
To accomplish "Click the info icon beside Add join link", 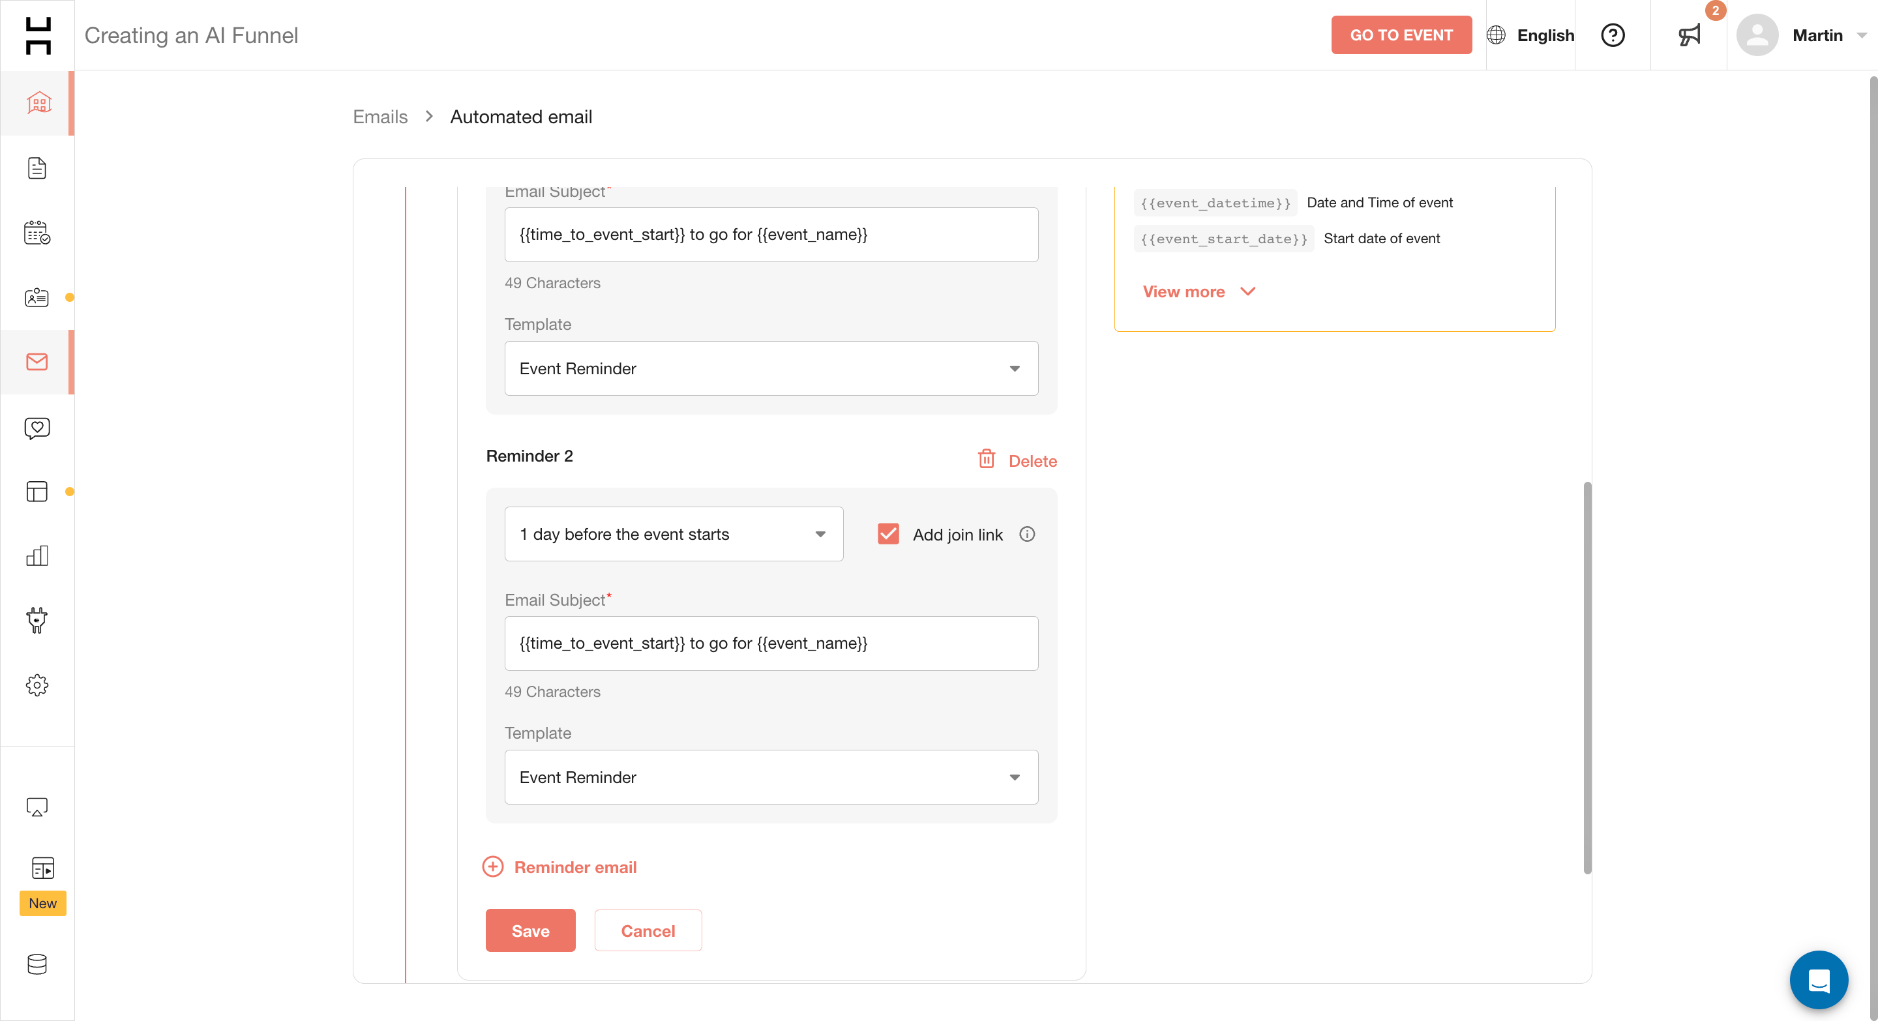I will [x=1027, y=534].
